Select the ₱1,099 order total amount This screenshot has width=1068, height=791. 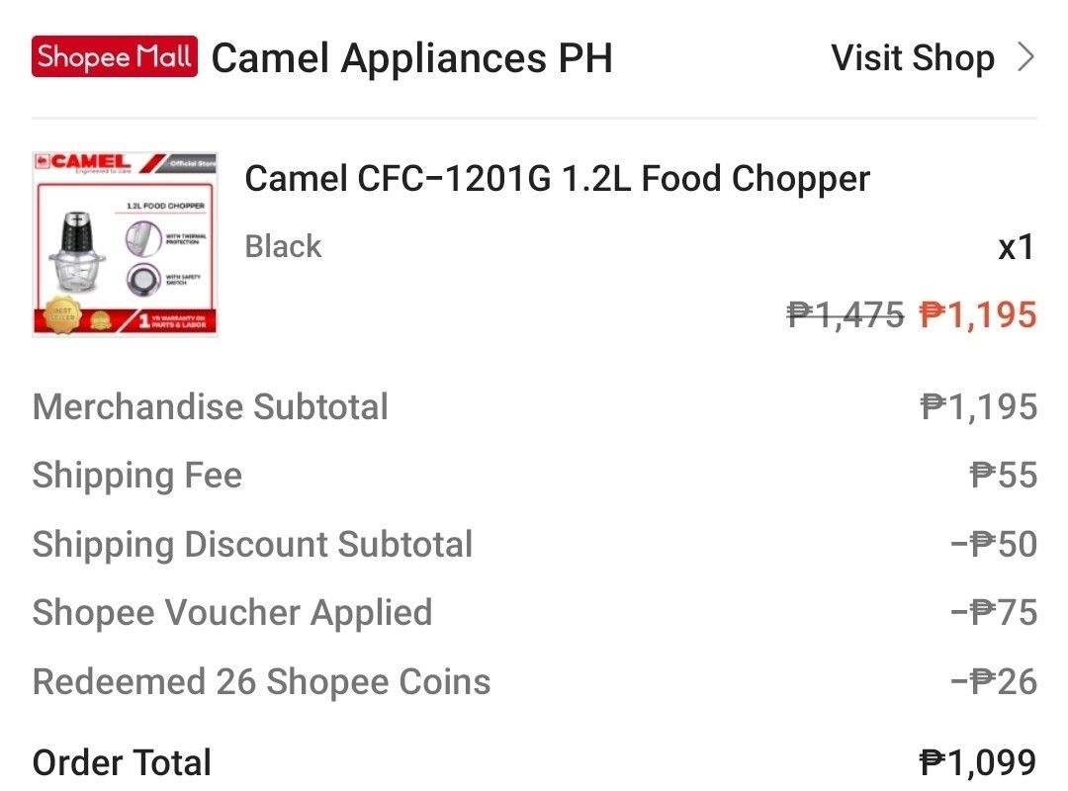pos(974,761)
